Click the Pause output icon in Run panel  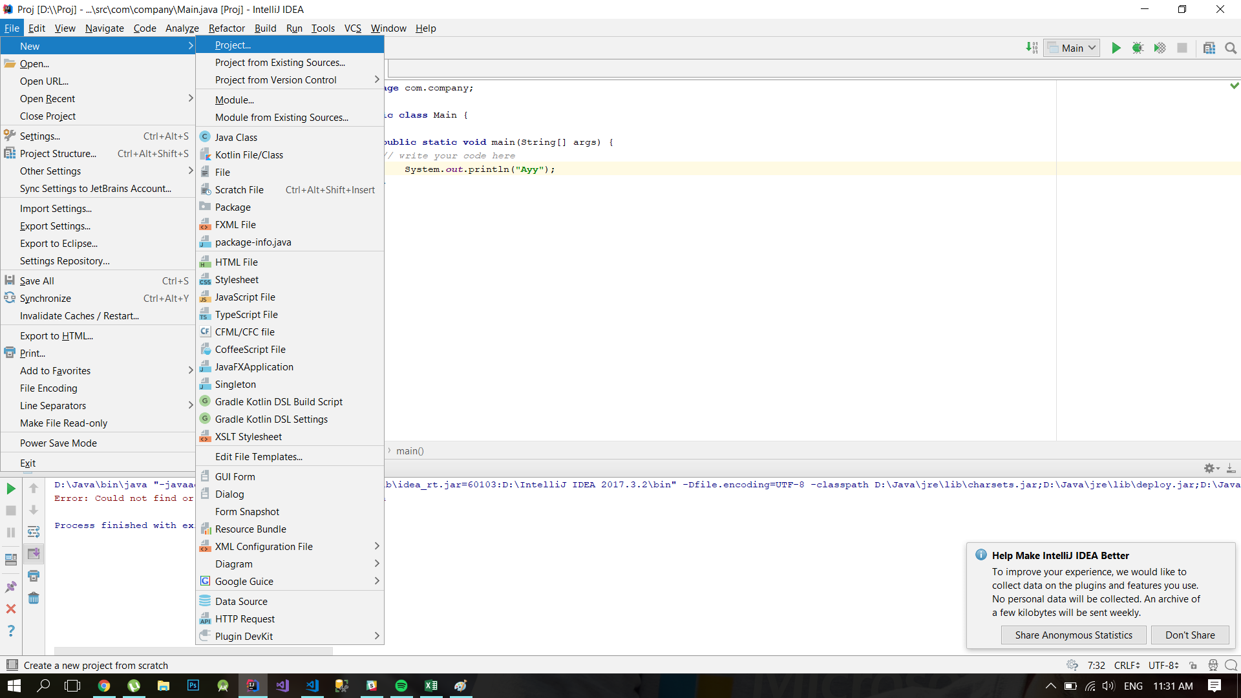[11, 533]
